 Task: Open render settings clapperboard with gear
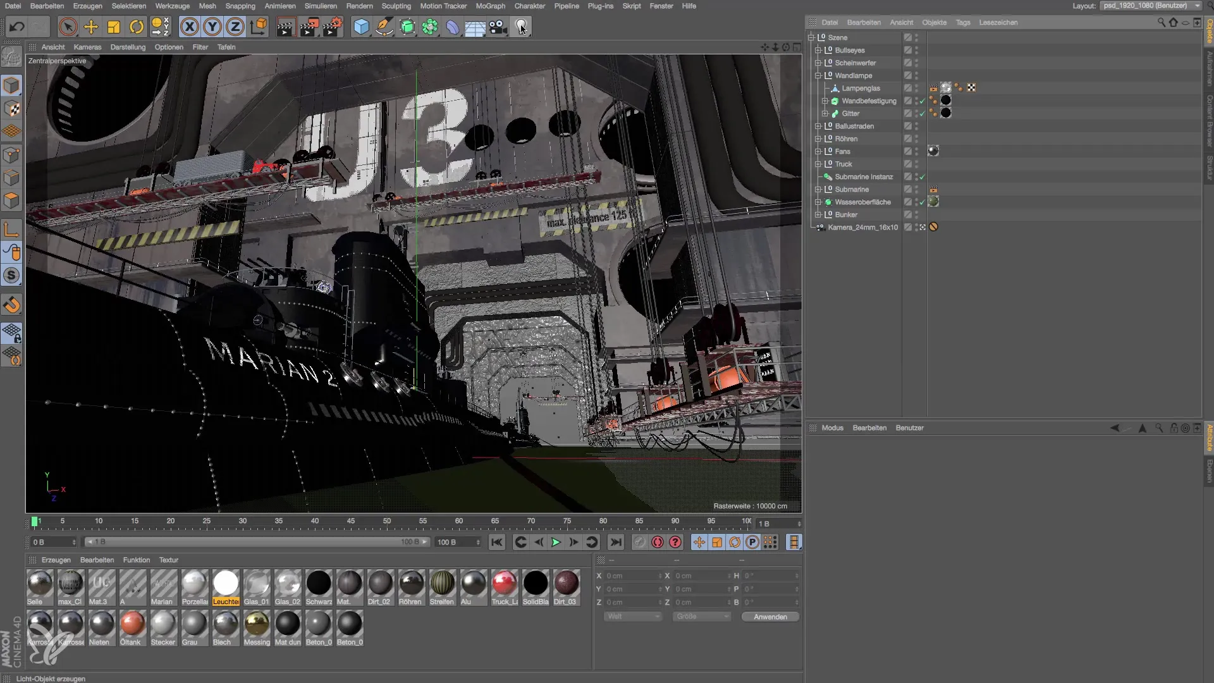click(x=333, y=27)
